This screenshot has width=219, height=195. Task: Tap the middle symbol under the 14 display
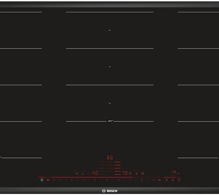point(173,180)
